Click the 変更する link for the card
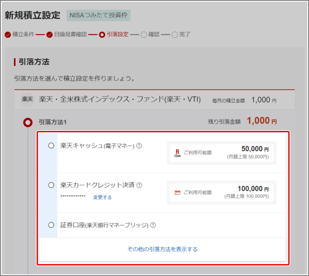309x276 pixels. [x=102, y=197]
